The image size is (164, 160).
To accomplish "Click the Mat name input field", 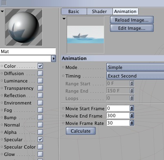I will [x=28, y=51].
